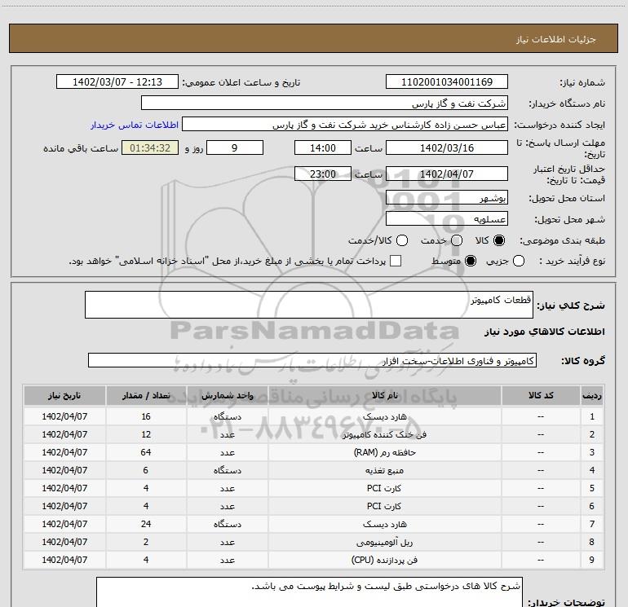Click the city field عسلویه
This screenshot has height=607, width=628.
pyautogui.click(x=447, y=218)
